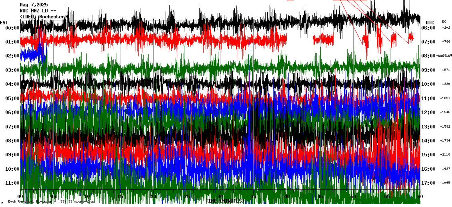Click the EST time label "04:00"
This screenshot has height=207, width=452.
(x=12, y=84)
